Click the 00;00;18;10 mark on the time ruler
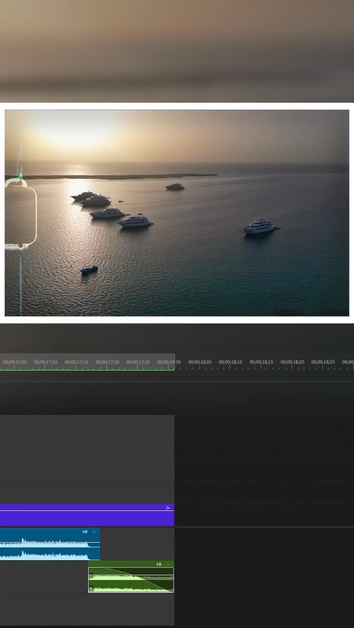The height and width of the screenshot is (628, 354). click(x=231, y=362)
